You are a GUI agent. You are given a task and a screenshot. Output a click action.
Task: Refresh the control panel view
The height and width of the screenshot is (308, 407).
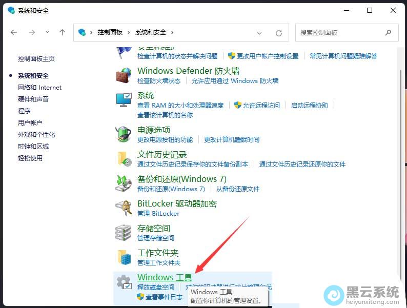pos(279,33)
